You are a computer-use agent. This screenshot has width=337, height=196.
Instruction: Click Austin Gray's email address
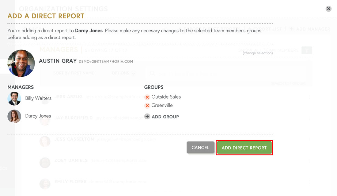click(106, 62)
